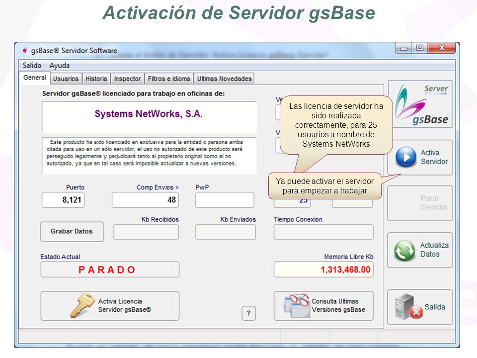
Task: Click the Tiempo Conexion field
Action: (x=323, y=232)
